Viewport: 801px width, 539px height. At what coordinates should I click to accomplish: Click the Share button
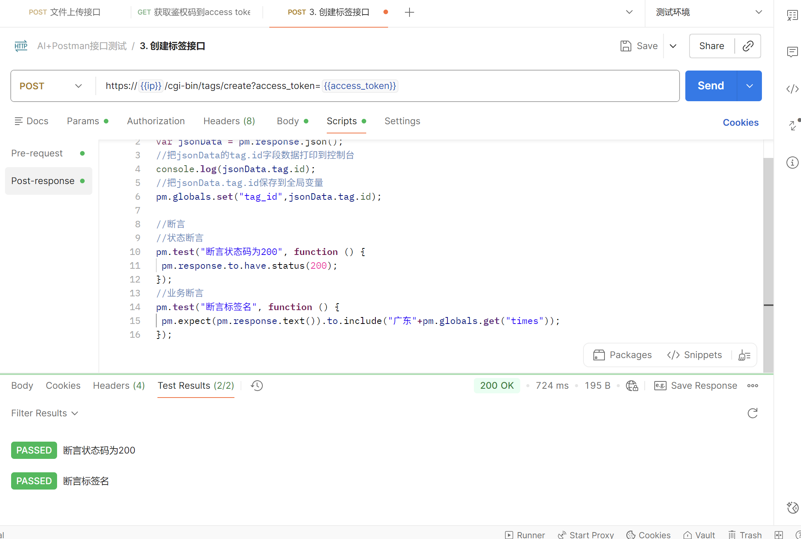(712, 46)
